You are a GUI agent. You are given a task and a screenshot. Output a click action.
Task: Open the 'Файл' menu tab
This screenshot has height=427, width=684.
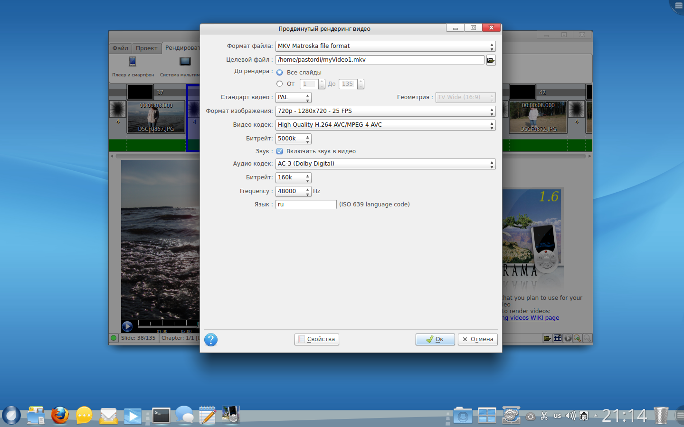(x=120, y=48)
